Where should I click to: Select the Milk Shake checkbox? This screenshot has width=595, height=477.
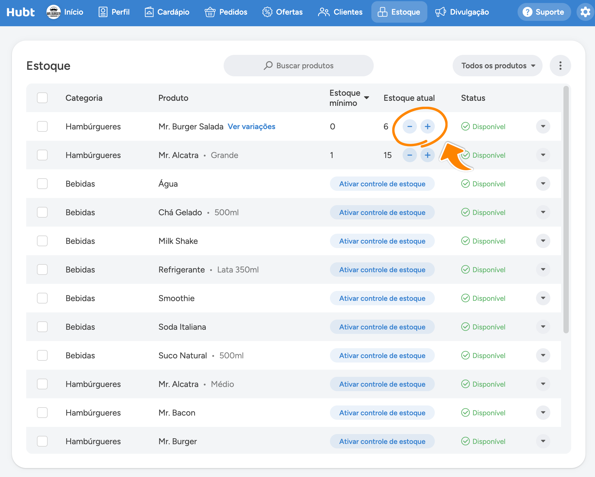42,241
